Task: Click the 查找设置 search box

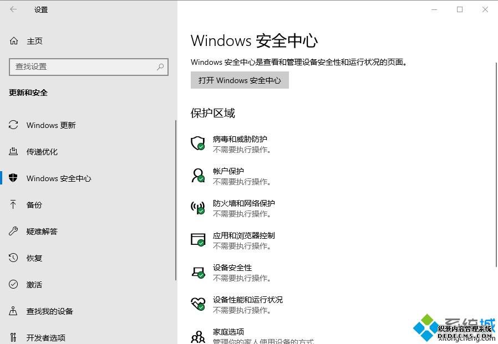Action: 89,66
